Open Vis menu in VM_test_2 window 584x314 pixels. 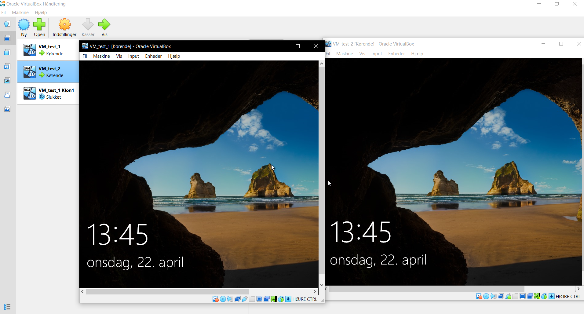(x=362, y=54)
